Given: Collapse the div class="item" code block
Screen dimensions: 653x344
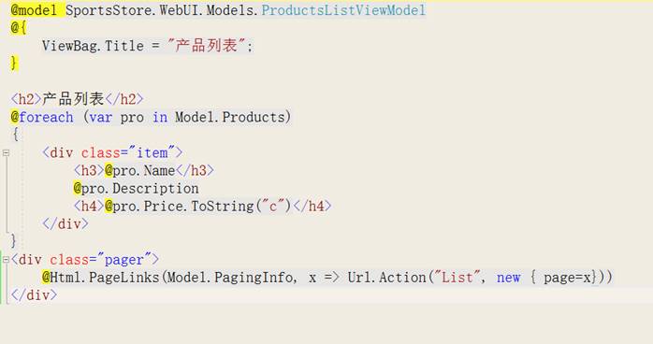Looking at the screenshot, I should click(6, 153).
